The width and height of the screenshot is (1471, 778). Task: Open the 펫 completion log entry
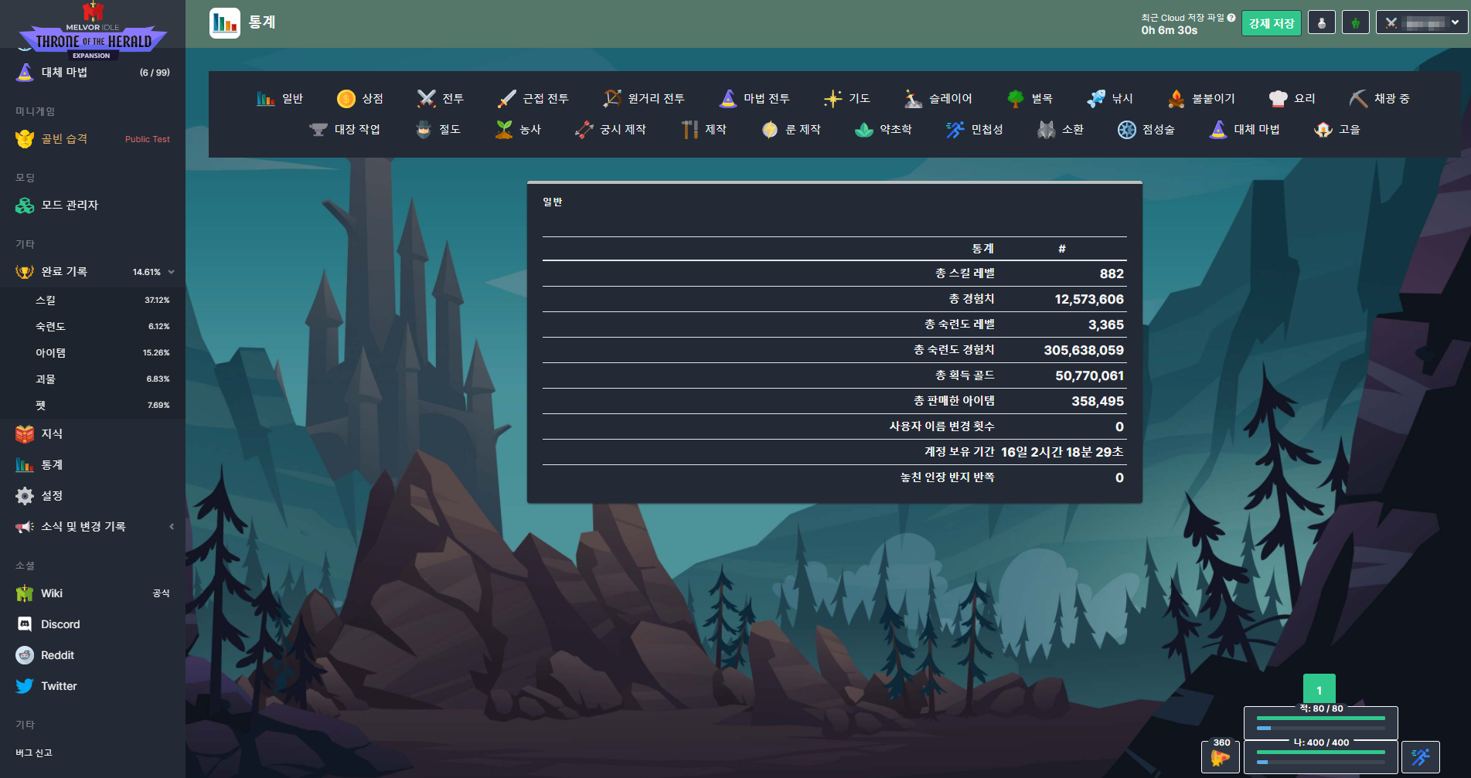93,405
